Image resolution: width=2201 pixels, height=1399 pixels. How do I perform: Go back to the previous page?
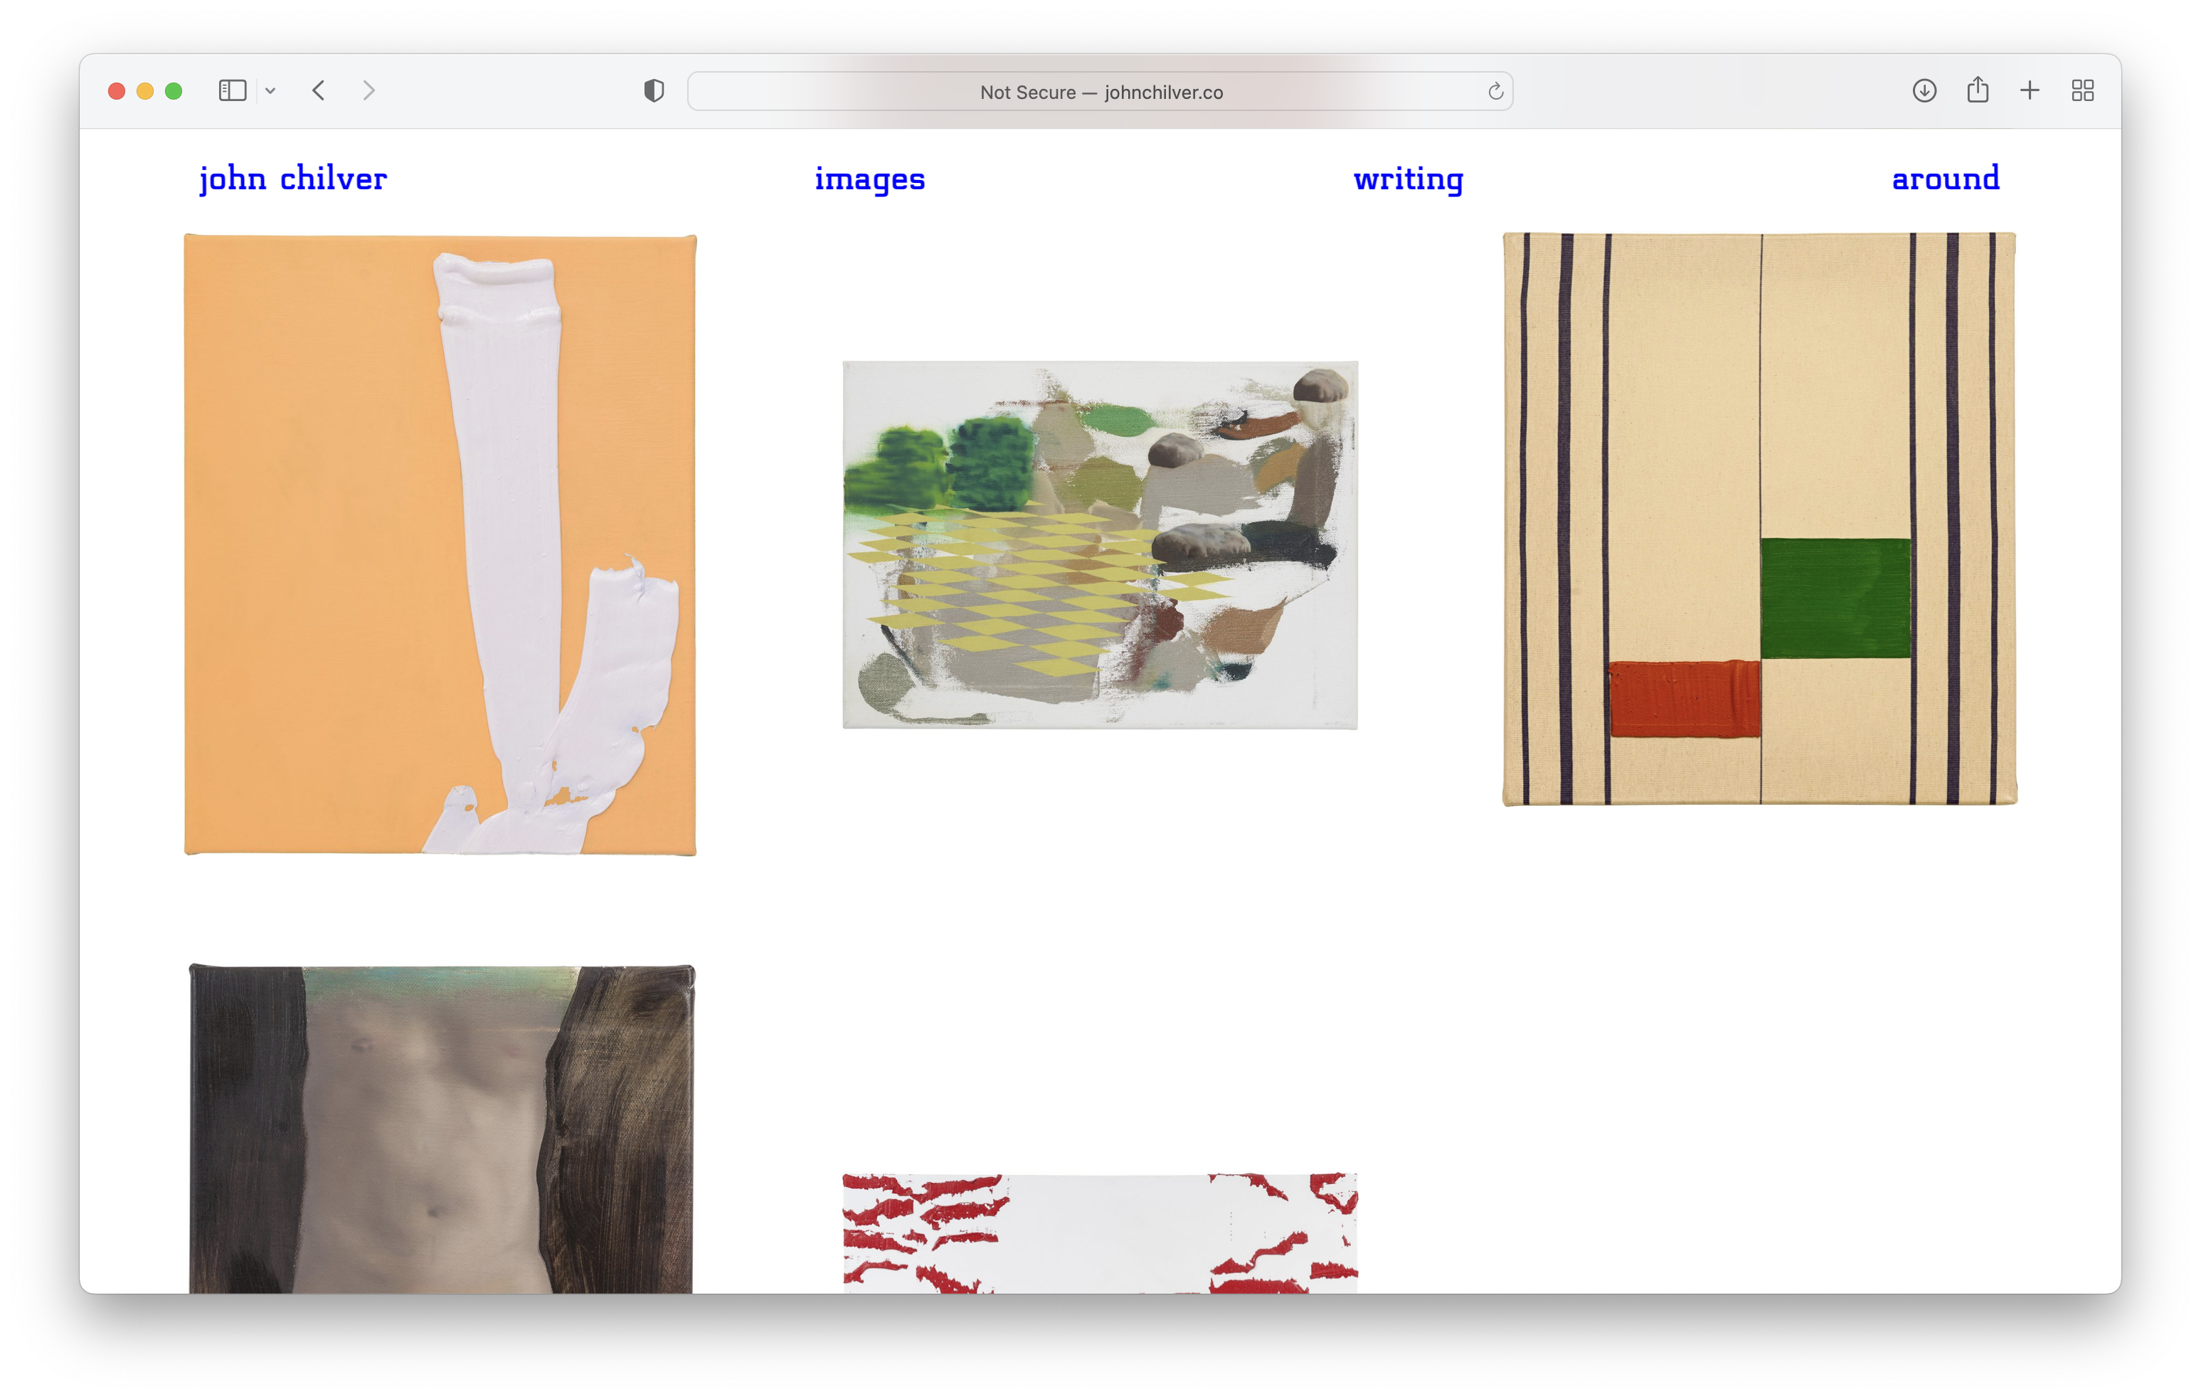319,90
